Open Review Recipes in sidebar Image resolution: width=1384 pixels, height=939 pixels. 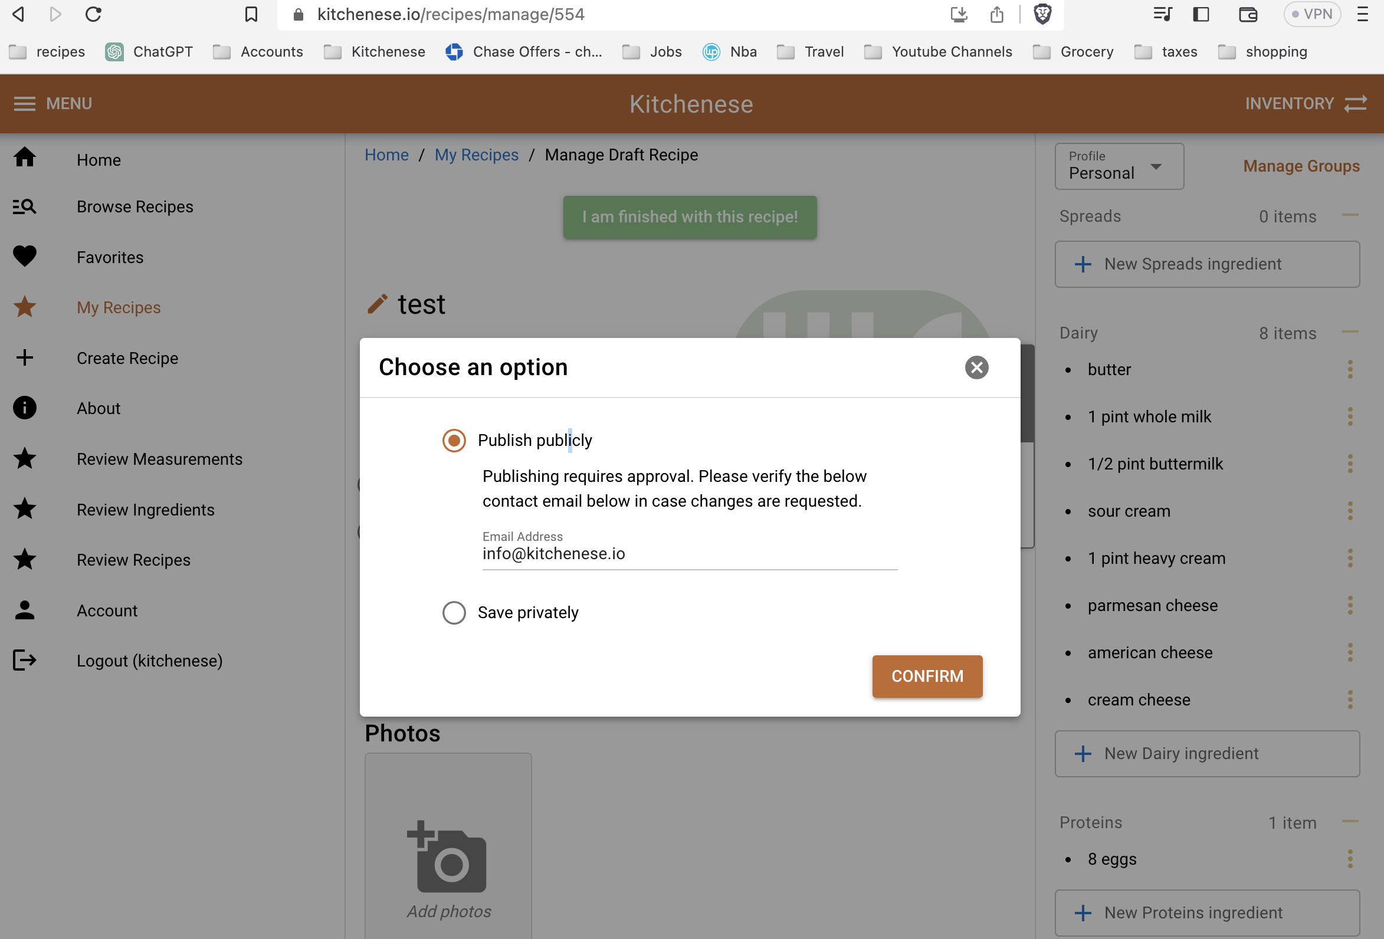click(133, 560)
